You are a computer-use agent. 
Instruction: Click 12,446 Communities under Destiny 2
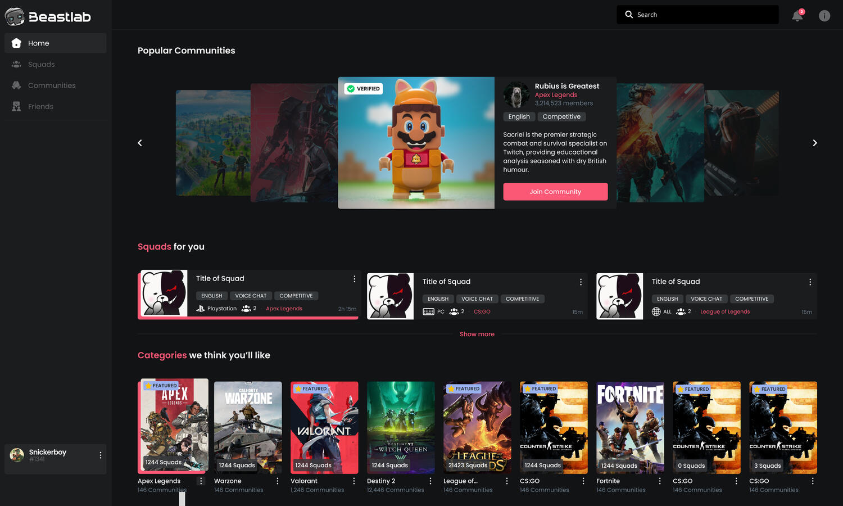tap(396, 490)
